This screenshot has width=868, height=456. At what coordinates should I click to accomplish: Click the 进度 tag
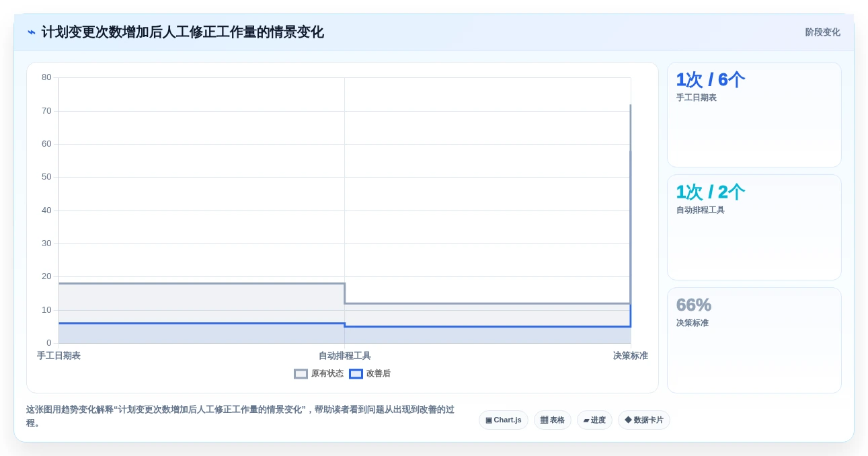594,420
